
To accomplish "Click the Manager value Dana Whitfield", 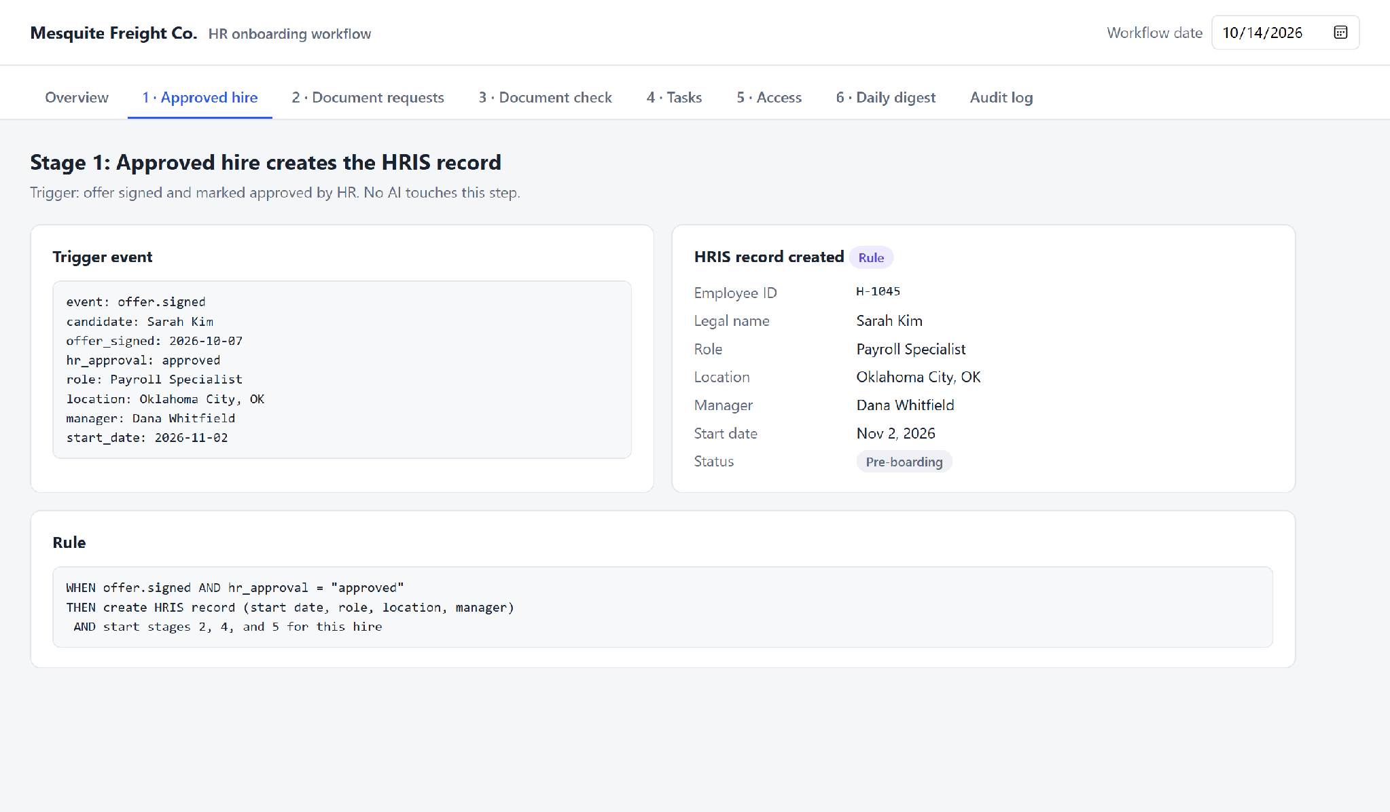I will point(905,405).
